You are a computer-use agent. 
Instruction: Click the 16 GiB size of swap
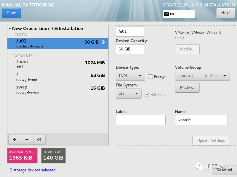(98, 88)
